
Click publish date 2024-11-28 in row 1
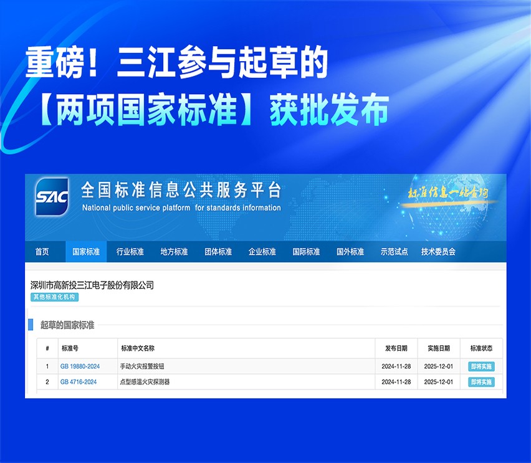coord(396,366)
